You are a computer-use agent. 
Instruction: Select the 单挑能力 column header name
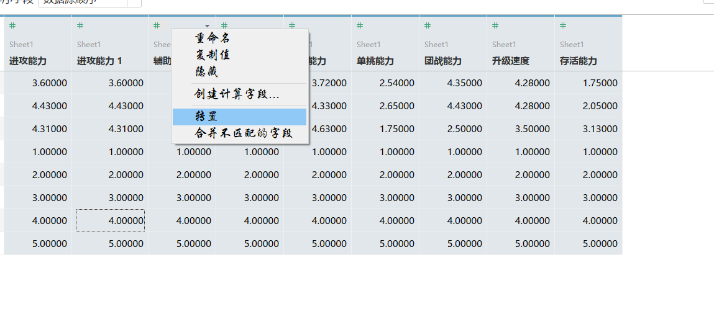375,61
